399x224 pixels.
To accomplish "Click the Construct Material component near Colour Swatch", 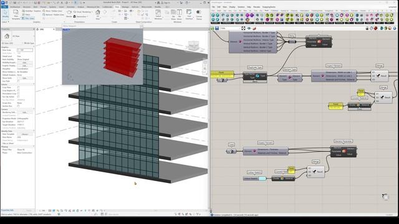I will (x=283, y=179).
